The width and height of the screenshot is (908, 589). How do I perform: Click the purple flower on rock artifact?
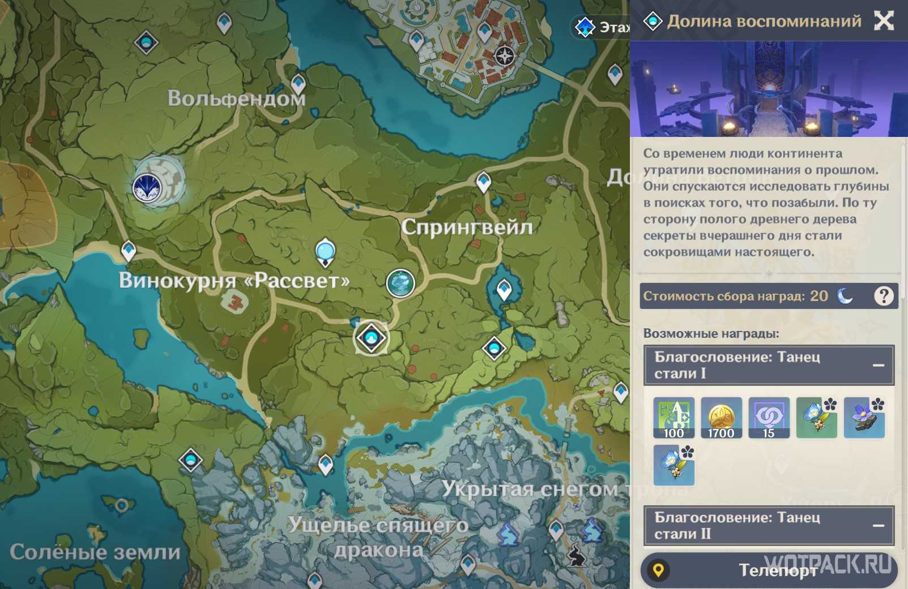point(864,418)
